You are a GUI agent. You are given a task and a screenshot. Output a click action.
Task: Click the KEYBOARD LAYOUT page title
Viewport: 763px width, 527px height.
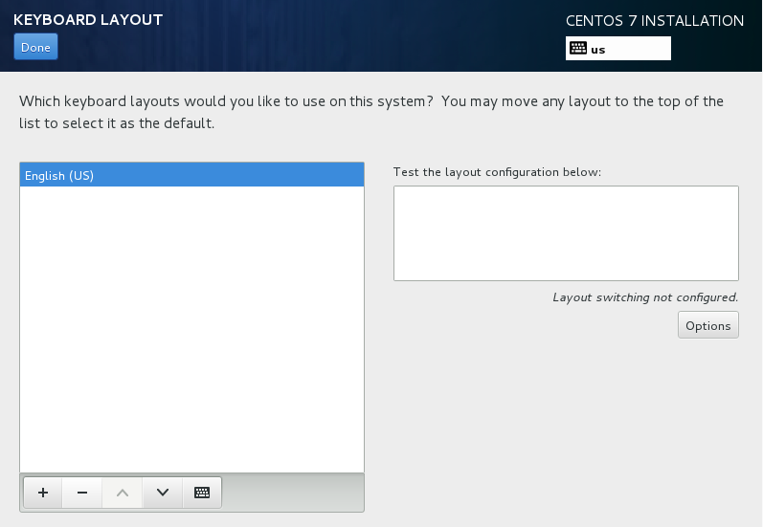pos(88,20)
